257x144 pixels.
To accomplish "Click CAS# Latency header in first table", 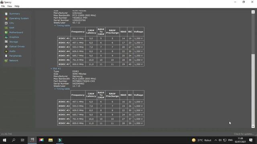I will pos(91,32).
